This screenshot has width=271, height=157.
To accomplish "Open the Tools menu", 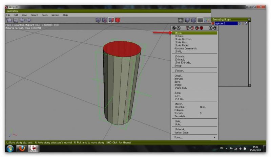I will pos(45,15).
